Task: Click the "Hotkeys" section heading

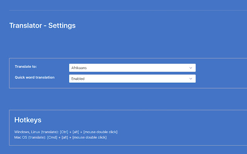Action: click(28, 120)
